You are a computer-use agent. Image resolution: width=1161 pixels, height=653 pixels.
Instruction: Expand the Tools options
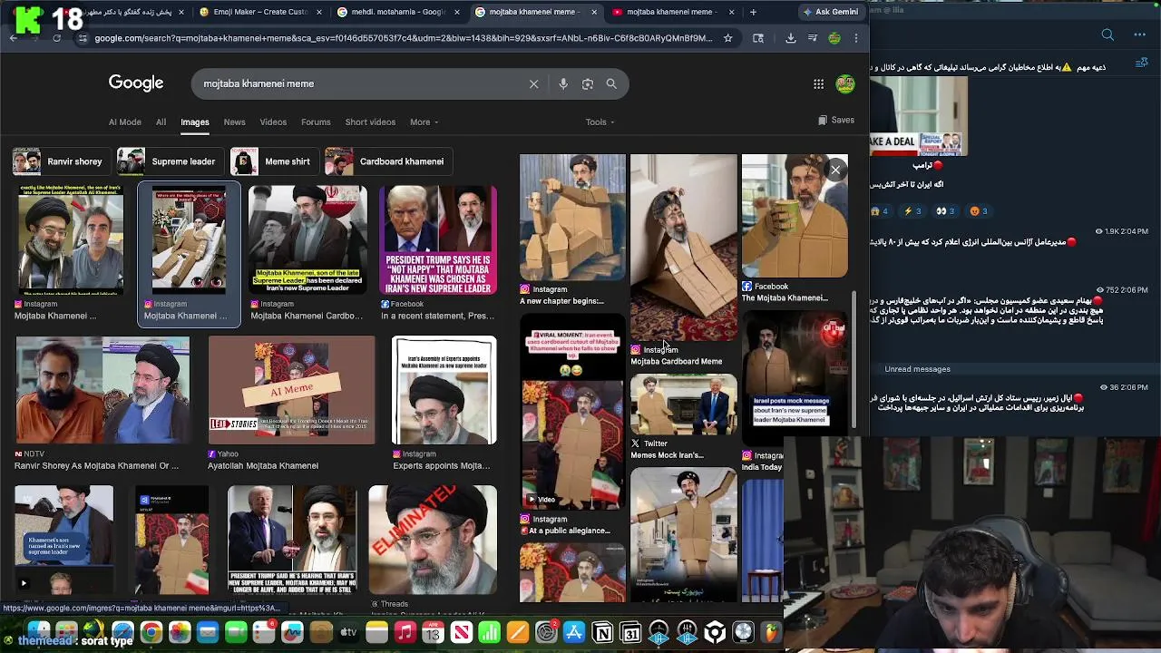click(600, 122)
